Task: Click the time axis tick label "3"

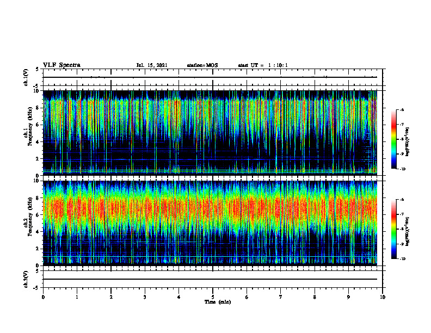Action: coord(145,297)
